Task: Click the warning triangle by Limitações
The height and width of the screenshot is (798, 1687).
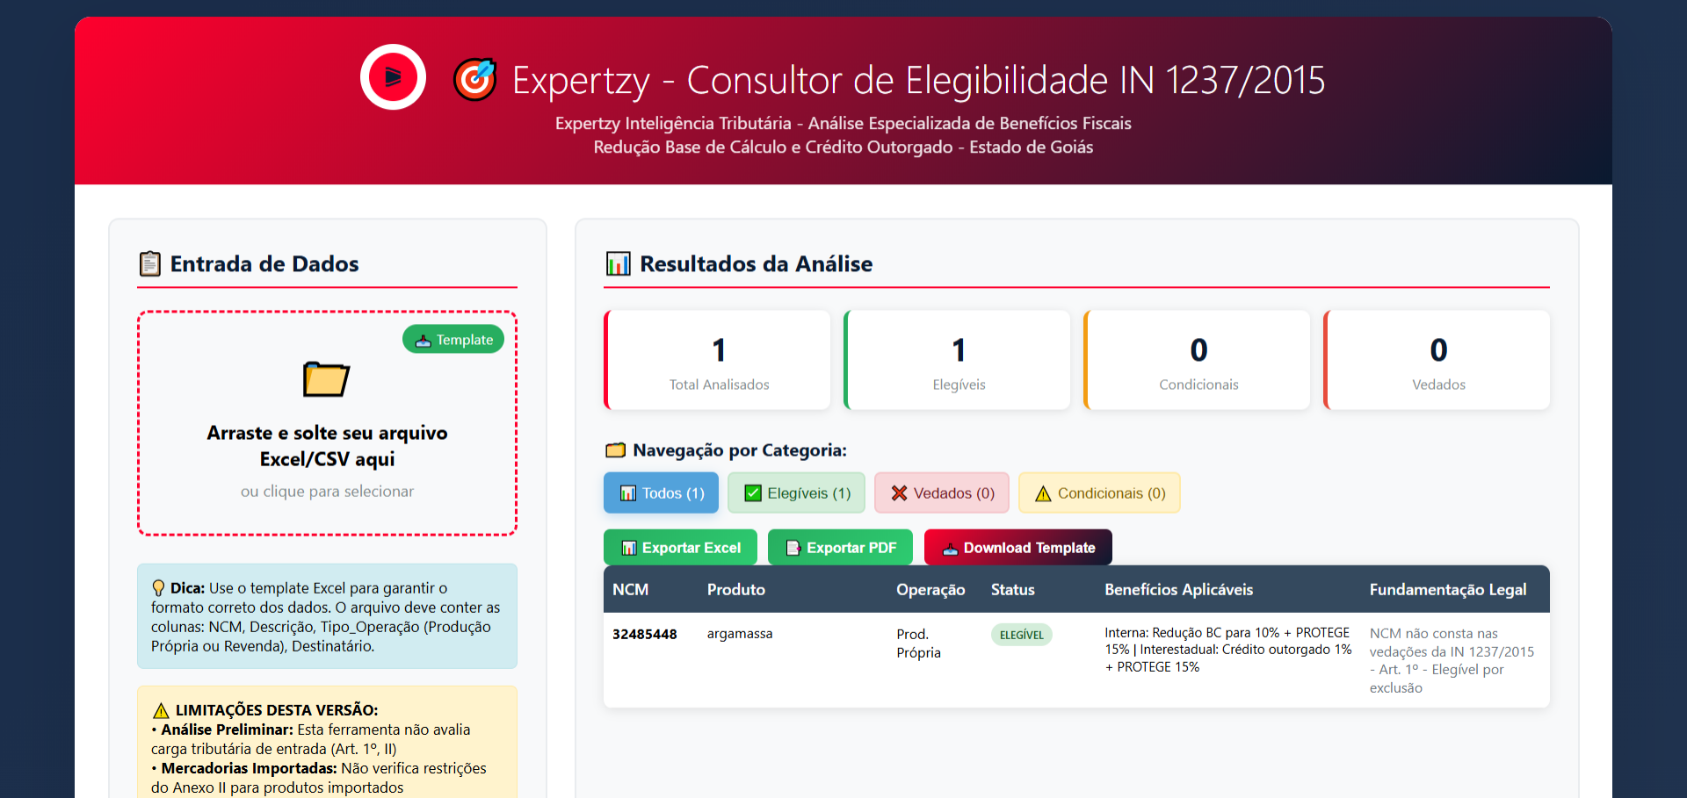Action: [x=161, y=710]
